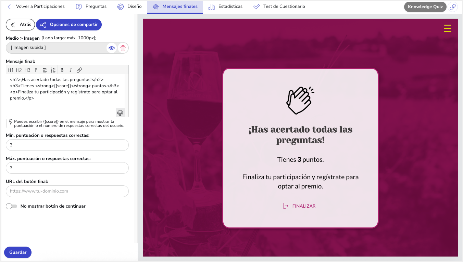
Task: Switch to the Diseño tab
Action: pyautogui.click(x=129, y=6)
